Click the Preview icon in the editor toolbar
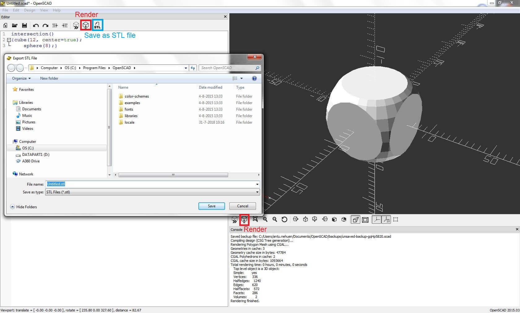 click(76, 25)
